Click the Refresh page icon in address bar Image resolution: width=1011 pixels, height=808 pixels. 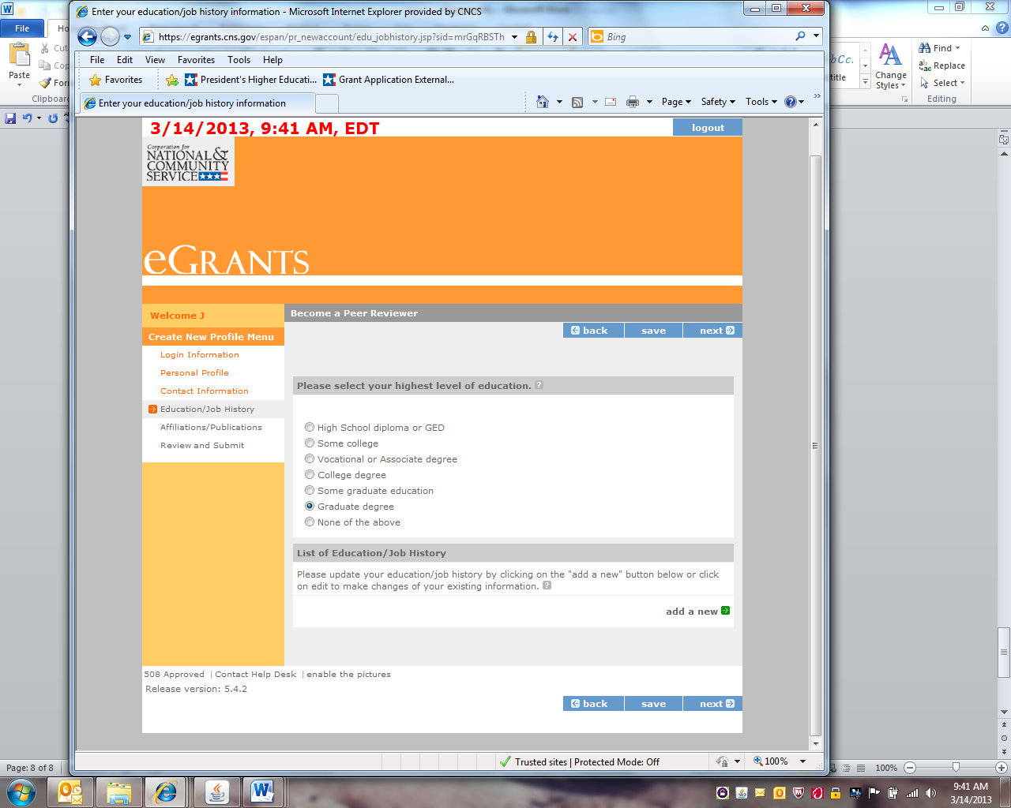[553, 37]
